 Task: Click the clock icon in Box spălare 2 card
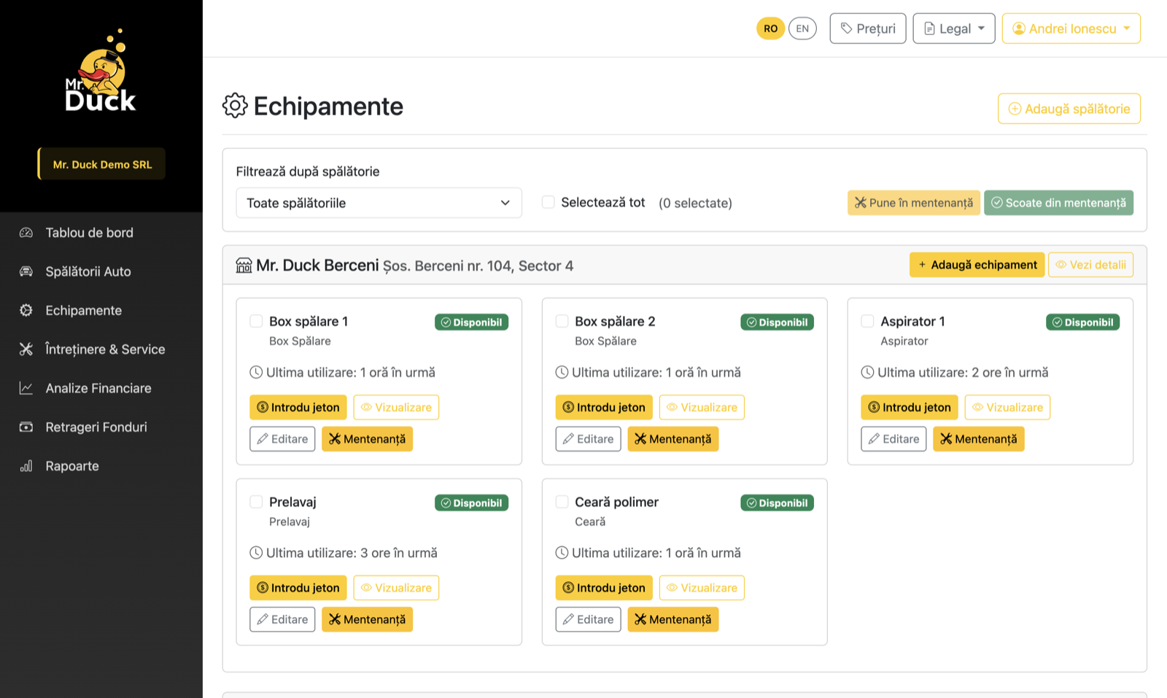[562, 372]
